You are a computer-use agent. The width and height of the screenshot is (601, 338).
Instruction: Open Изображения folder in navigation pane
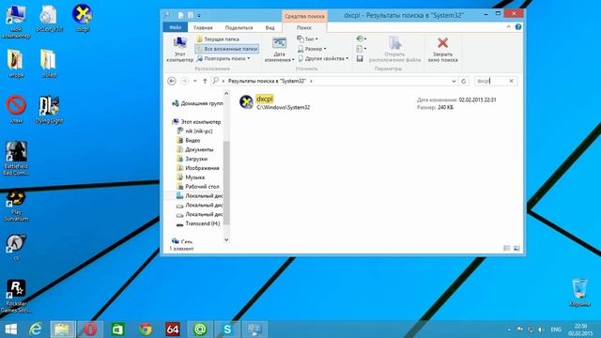[198, 168]
